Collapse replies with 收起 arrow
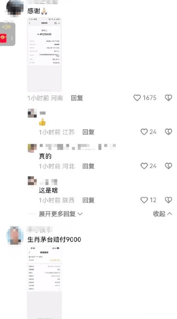 tap(163, 213)
